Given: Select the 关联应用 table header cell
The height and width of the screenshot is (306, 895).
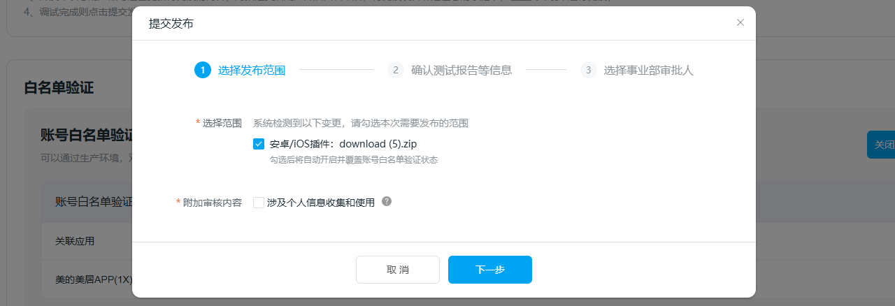Looking at the screenshot, I should tap(75, 241).
